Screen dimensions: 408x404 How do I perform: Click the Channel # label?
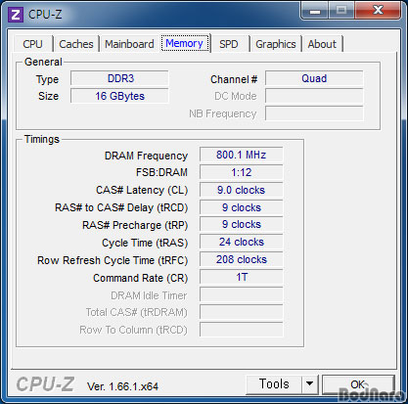pyautogui.click(x=234, y=79)
